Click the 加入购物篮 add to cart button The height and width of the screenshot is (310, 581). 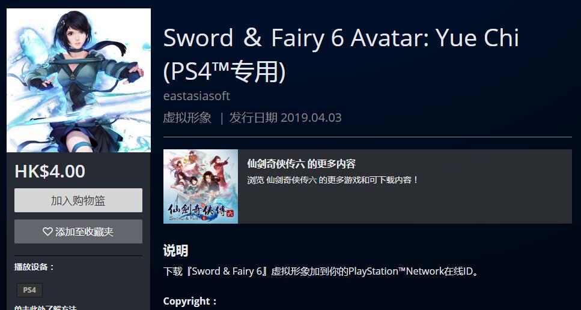[x=78, y=200]
